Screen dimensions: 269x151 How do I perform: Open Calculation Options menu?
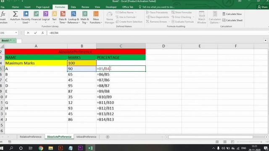pos(215,17)
